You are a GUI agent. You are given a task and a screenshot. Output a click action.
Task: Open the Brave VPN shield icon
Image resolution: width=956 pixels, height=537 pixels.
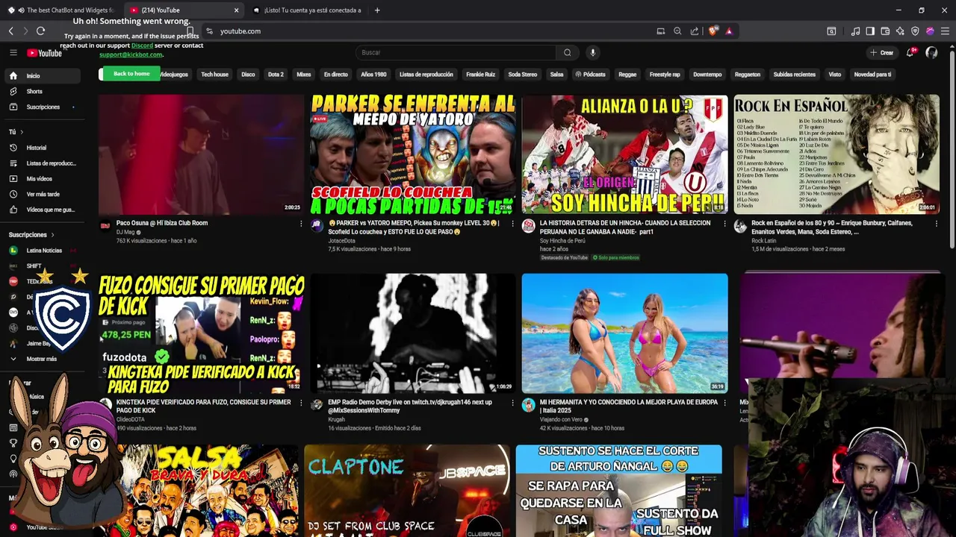915,31
